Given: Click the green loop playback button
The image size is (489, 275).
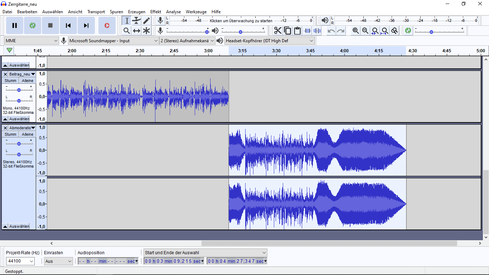Looking at the screenshot, I should point(33,25).
